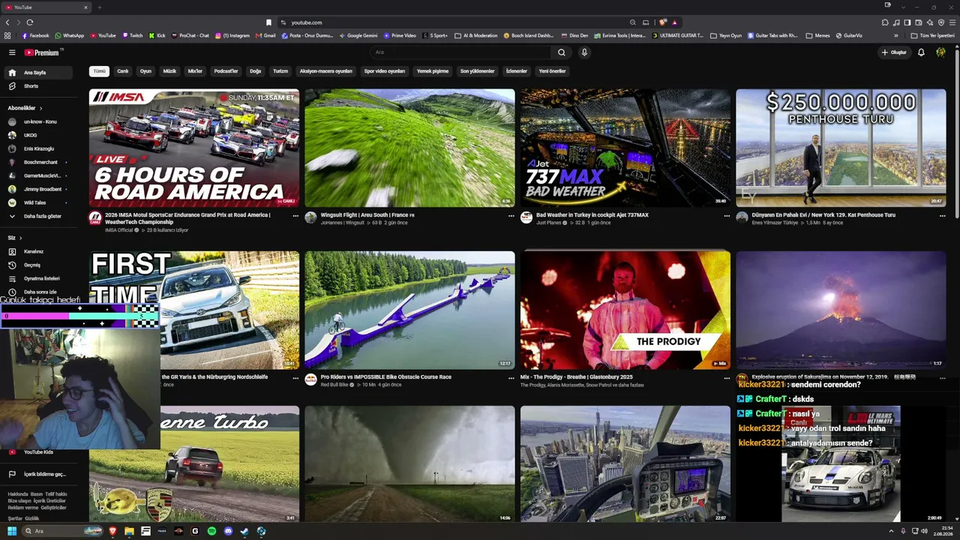Screen dimensions: 960x540
Task: Expand the Abonelikler section chevron
Action: pyautogui.click(x=40, y=108)
